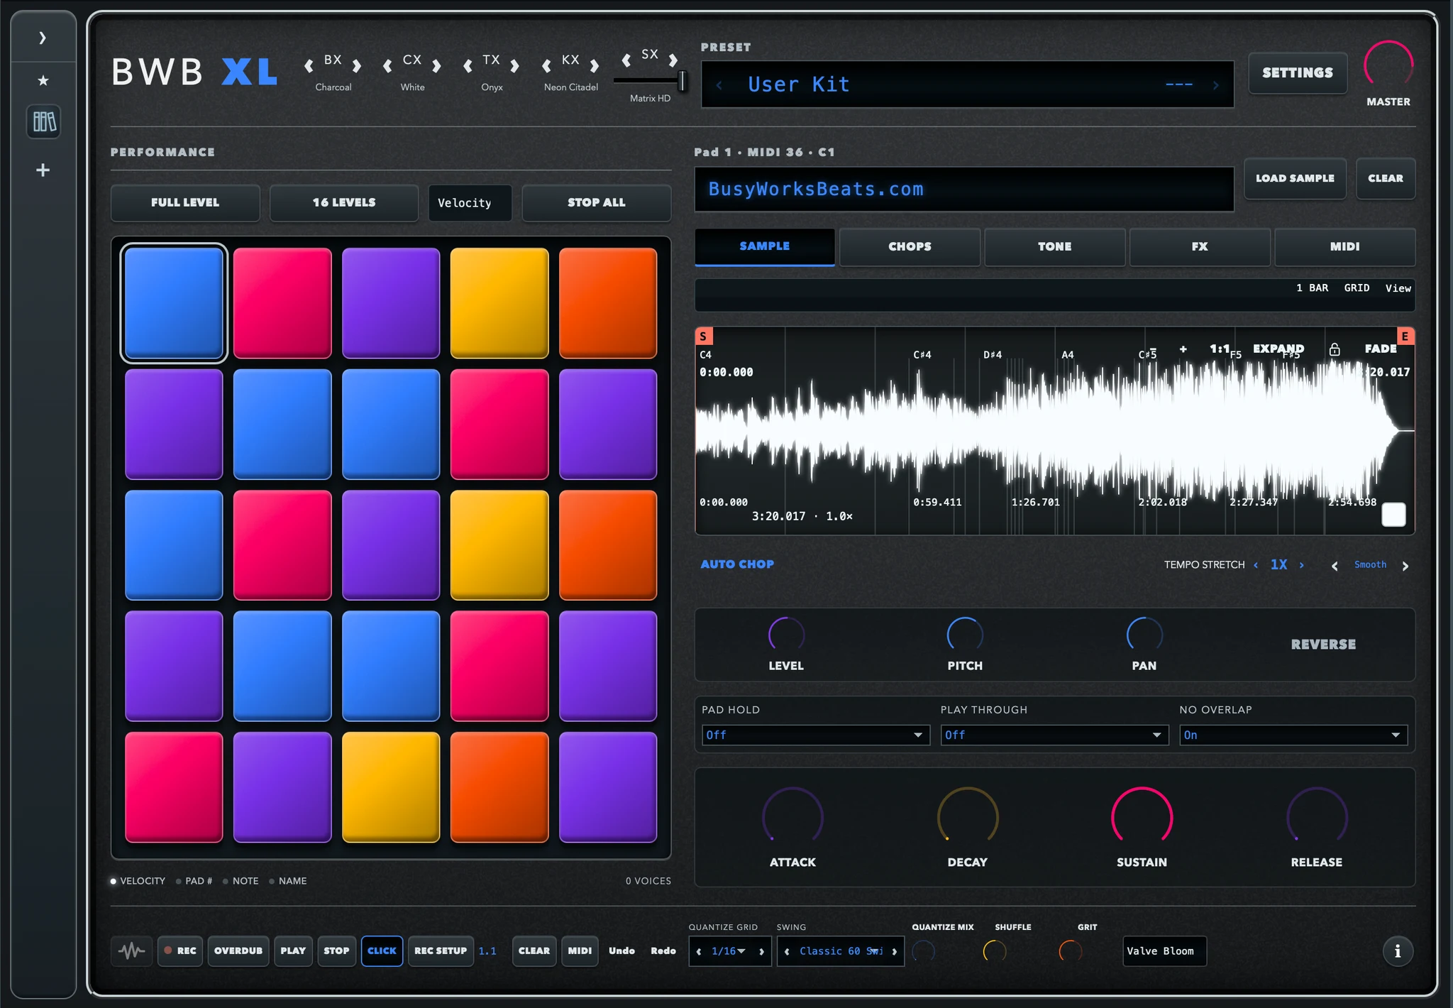This screenshot has height=1008, width=1453.
Task: Select the orange S start marker
Action: 704,336
